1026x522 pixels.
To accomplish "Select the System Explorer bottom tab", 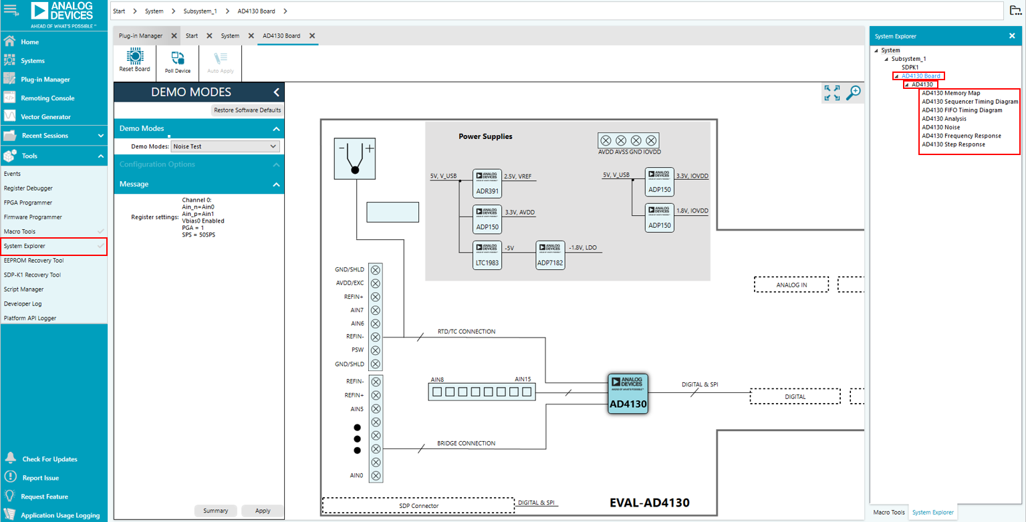I will click(932, 513).
